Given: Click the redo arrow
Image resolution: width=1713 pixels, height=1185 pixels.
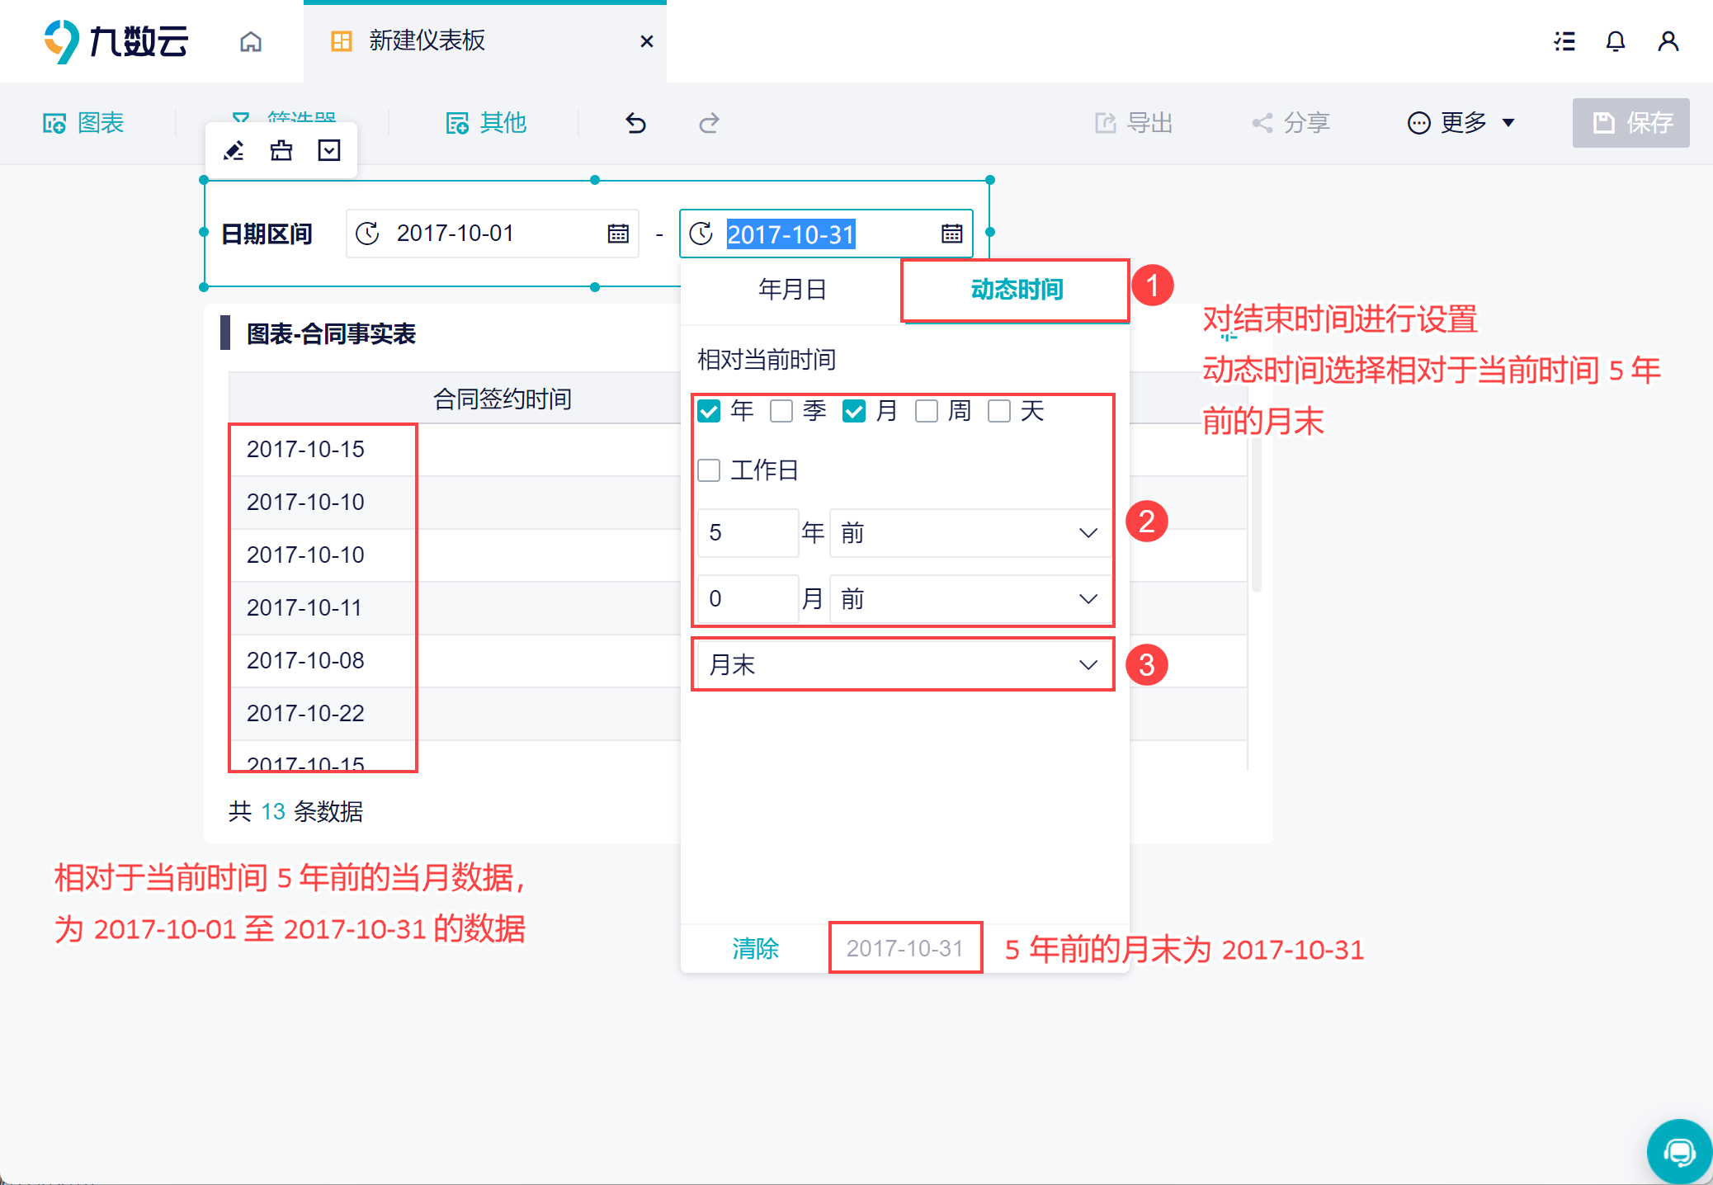Looking at the screenshot, I should pos(709,123).
